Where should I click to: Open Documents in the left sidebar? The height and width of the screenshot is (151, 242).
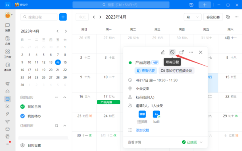(7, 40)
